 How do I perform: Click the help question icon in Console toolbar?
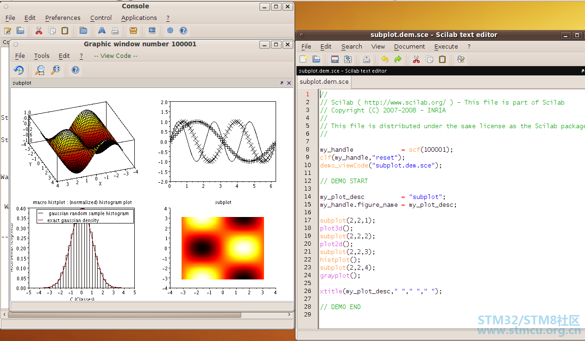(x=183, y=31)
